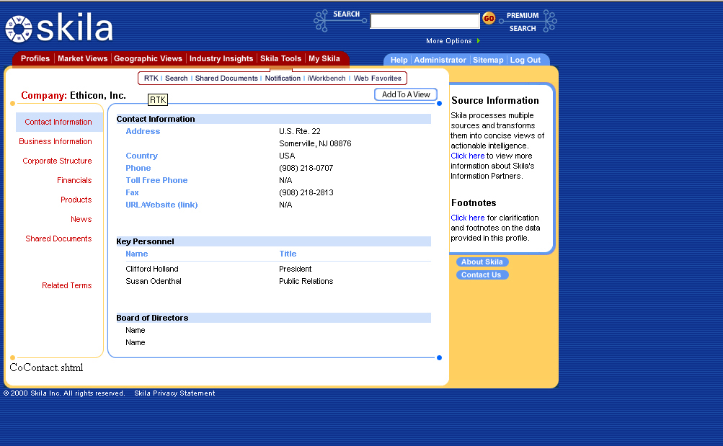Viewport: 723px width, 446px height.
Task: Select Contact Information in the left sidebar
Action: coord(58,122)
